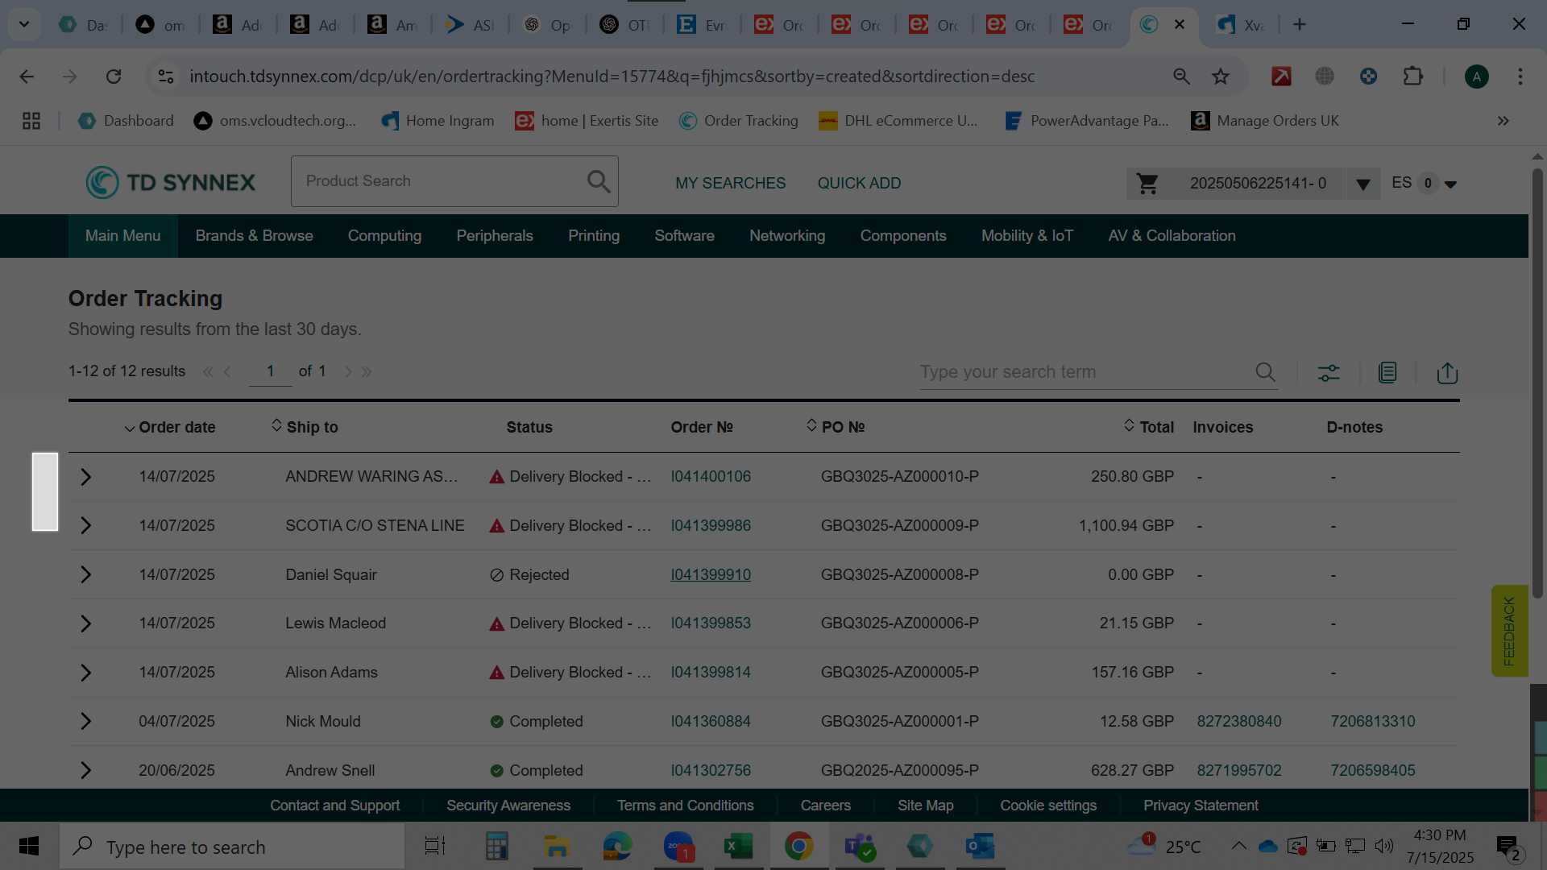Bookmark this page with star icon
This screenshot has height=870, width=1547.
tap(1221, 77)
